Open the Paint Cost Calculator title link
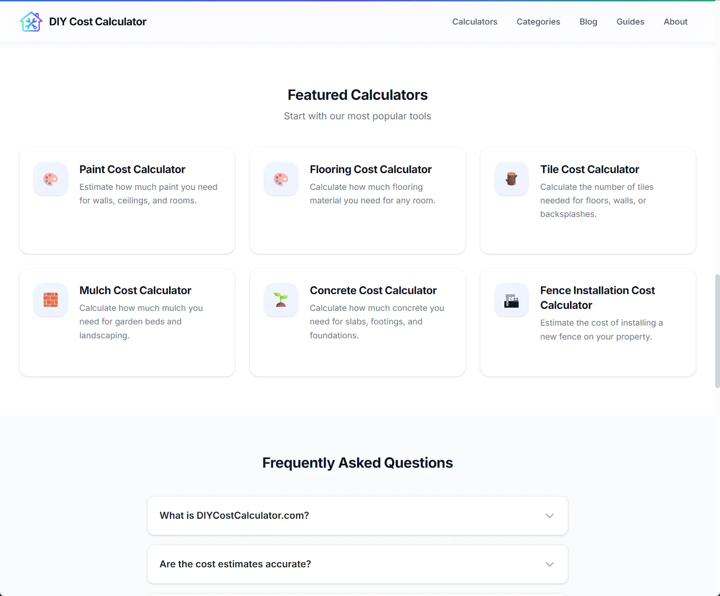 click(132, 169)
